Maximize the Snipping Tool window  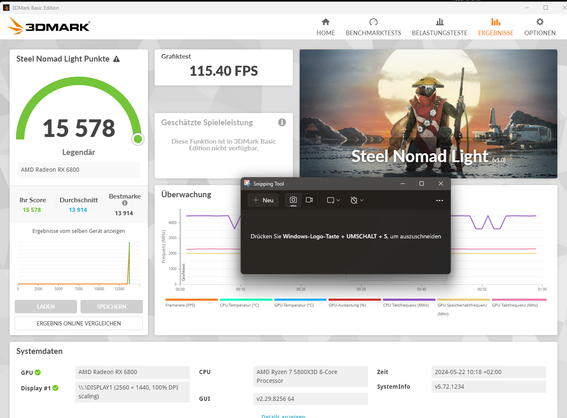click(422, 183)
